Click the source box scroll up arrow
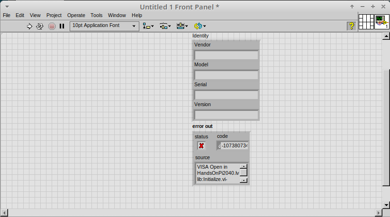 (244, 166)
